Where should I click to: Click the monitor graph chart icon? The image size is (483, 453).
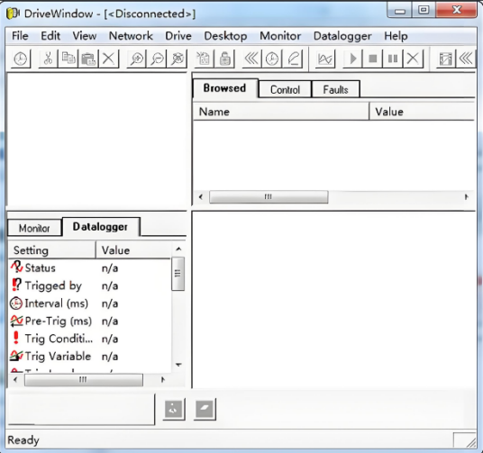[x=325, y=59]
